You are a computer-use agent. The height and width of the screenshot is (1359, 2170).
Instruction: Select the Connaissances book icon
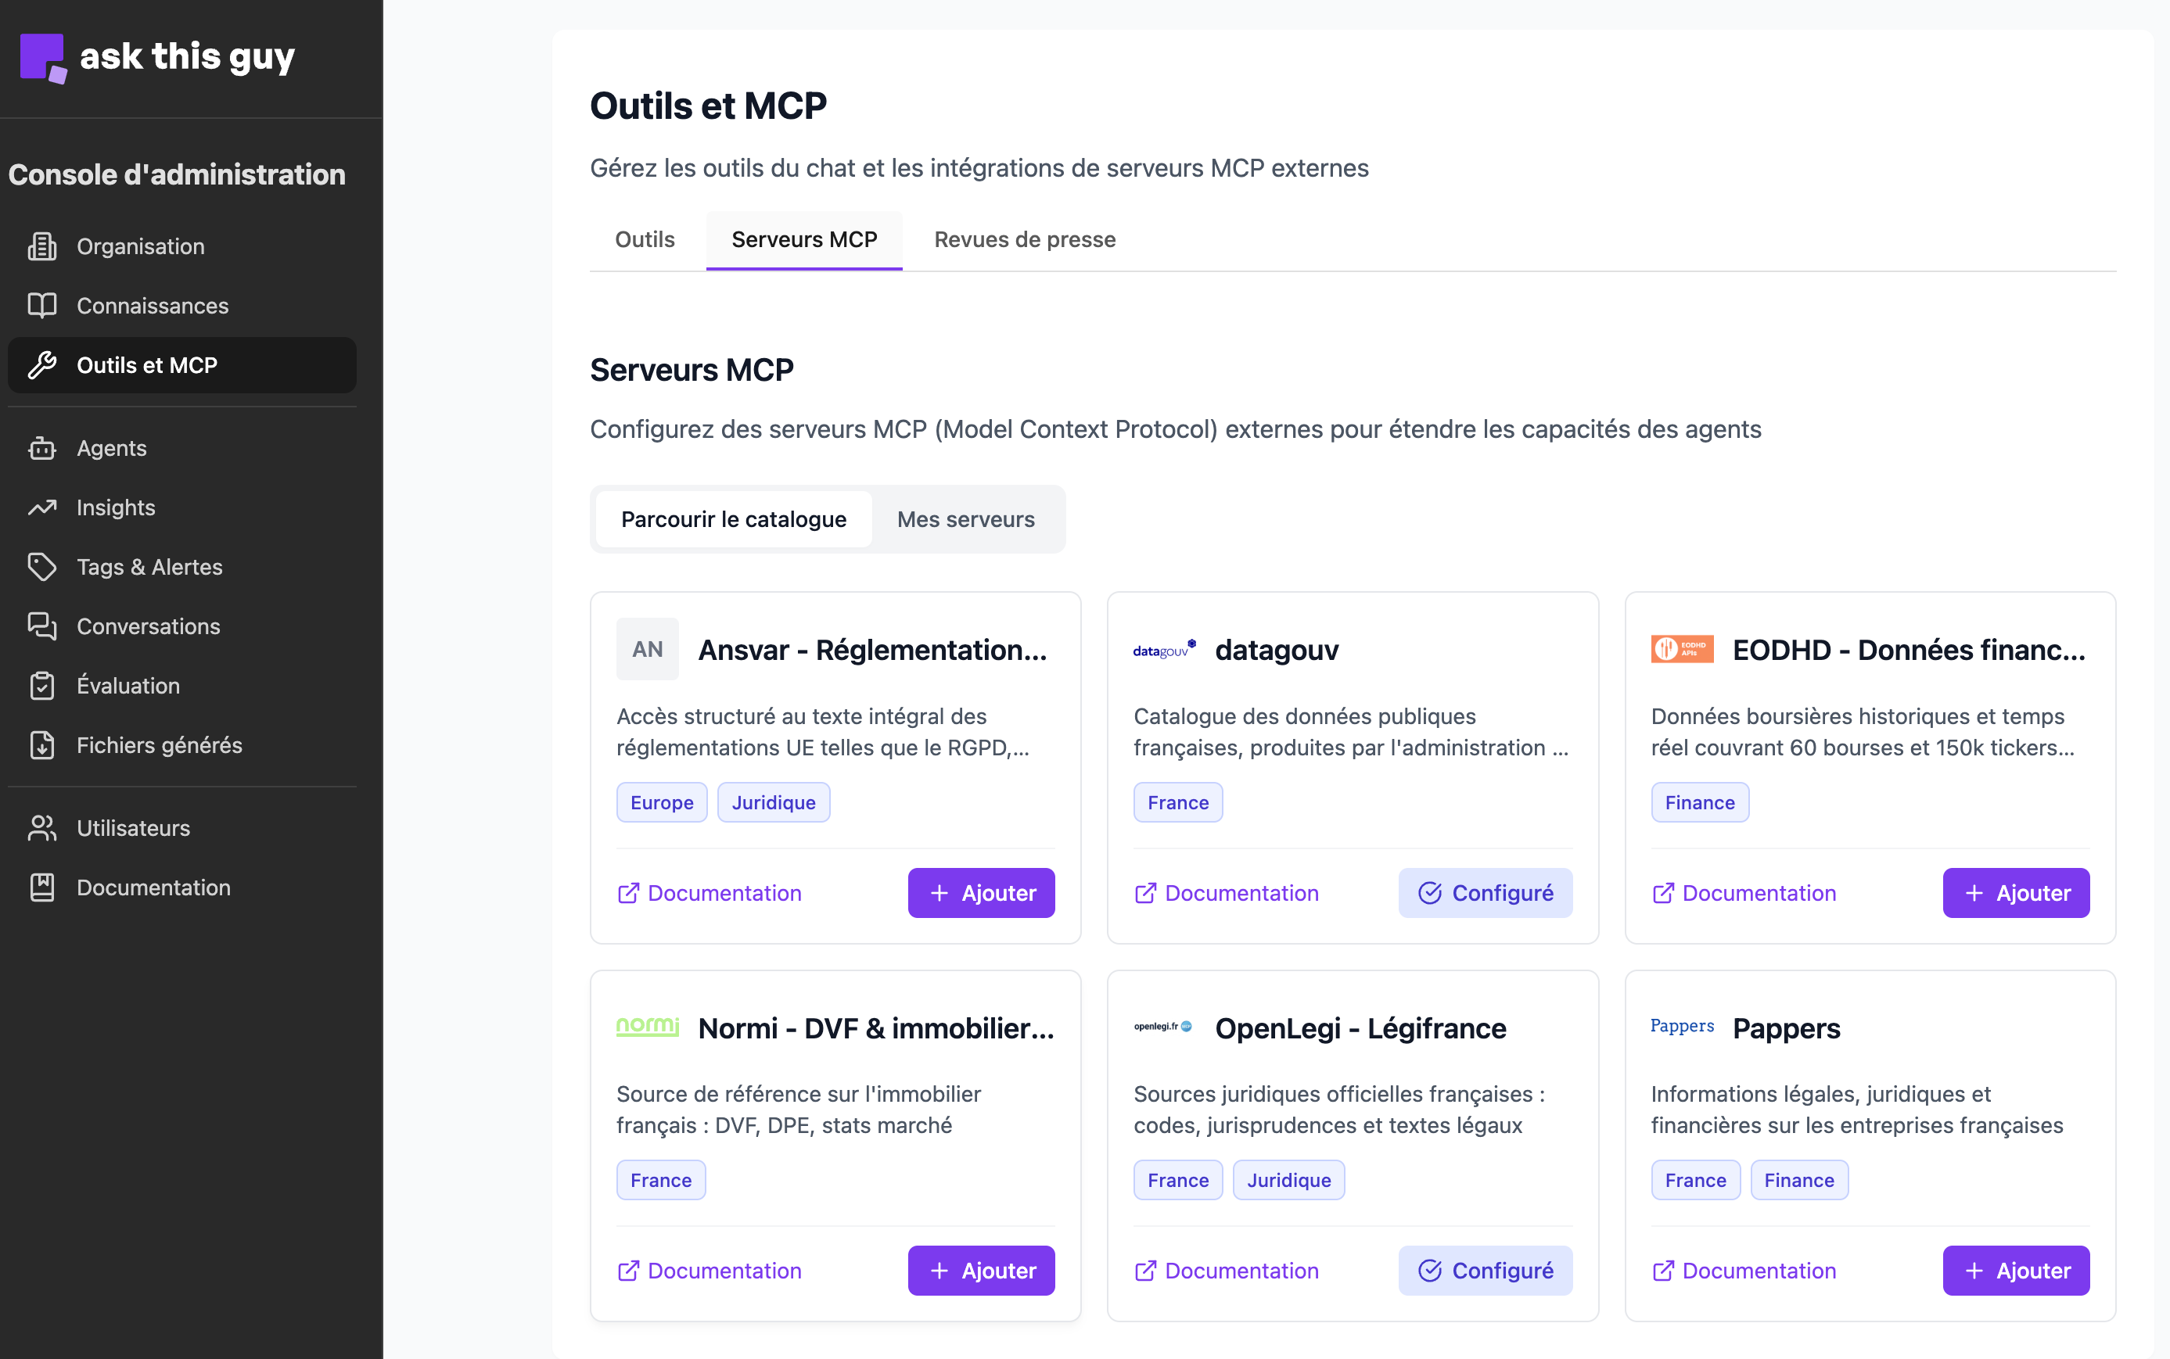(x=42, y=306)
